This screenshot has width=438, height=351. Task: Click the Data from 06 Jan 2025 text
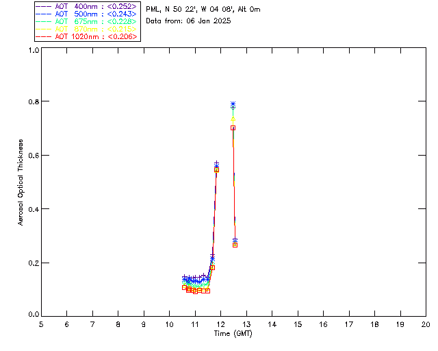(x=188, y=21)
